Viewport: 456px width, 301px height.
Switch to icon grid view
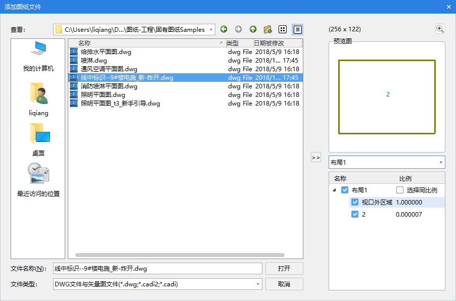(x=283, y=29)
